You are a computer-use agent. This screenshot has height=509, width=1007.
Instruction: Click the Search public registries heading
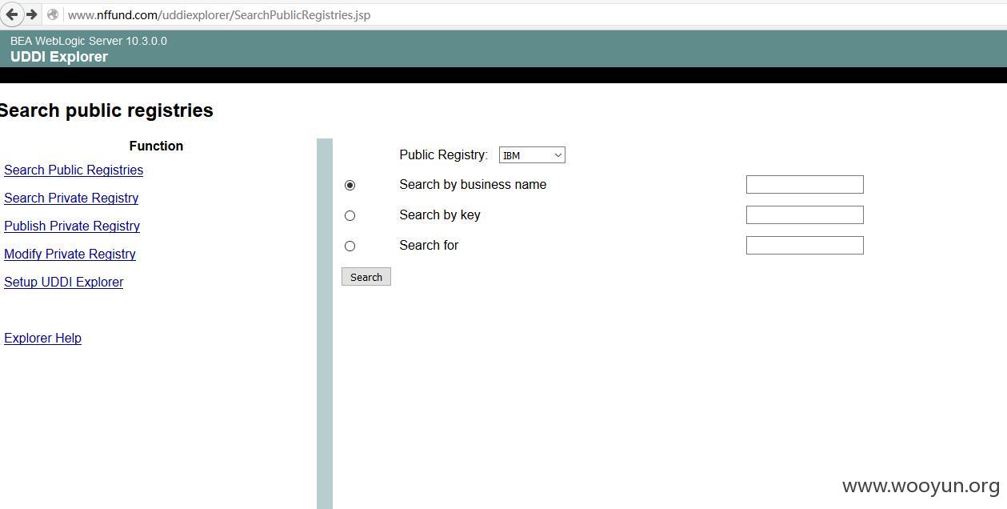point(106,110)
